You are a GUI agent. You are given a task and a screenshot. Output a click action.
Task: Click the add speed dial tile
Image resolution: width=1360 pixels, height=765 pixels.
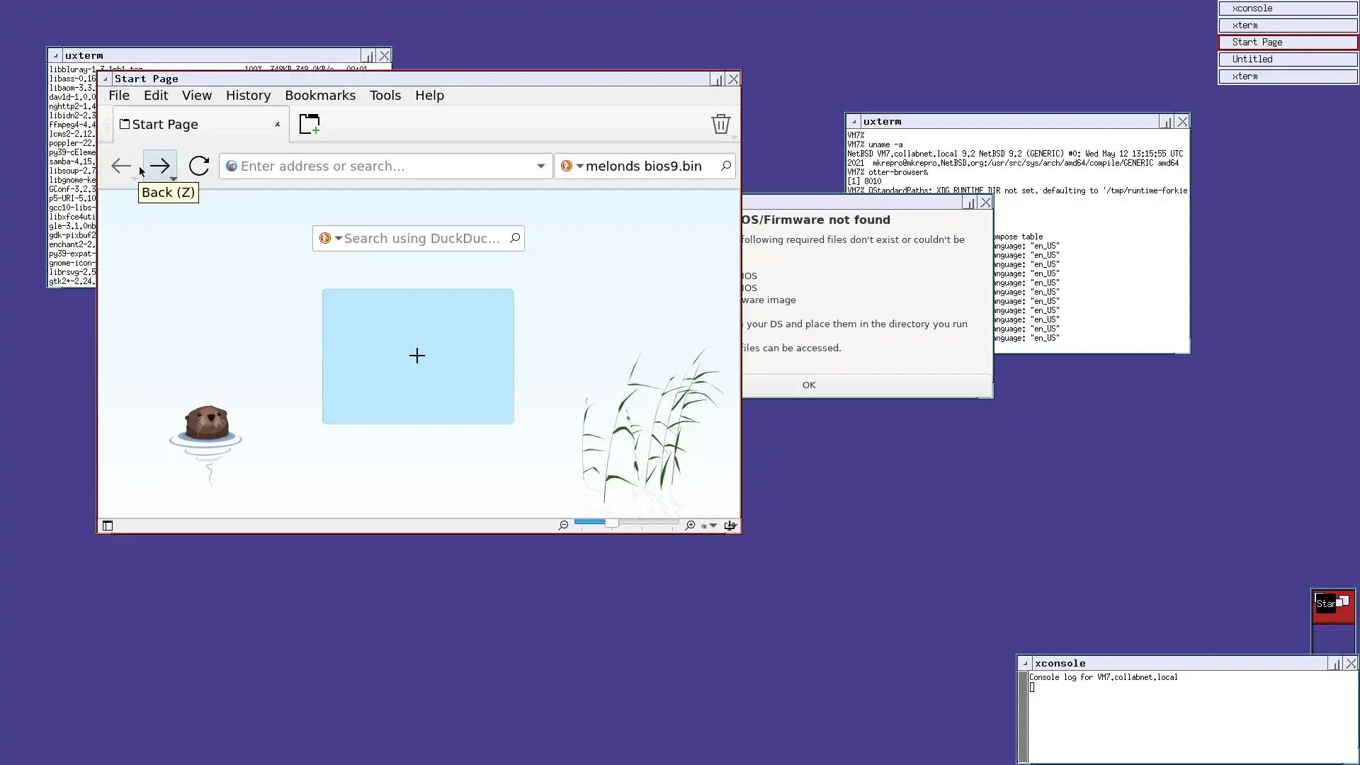click(x=417, y=356)
